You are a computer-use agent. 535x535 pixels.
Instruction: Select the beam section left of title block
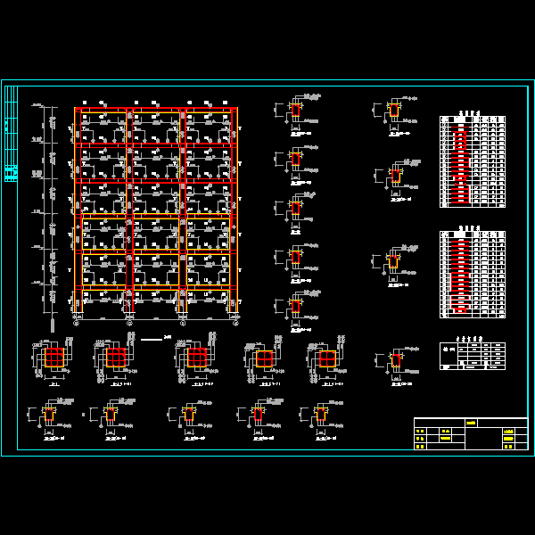[x=396, y=361]
